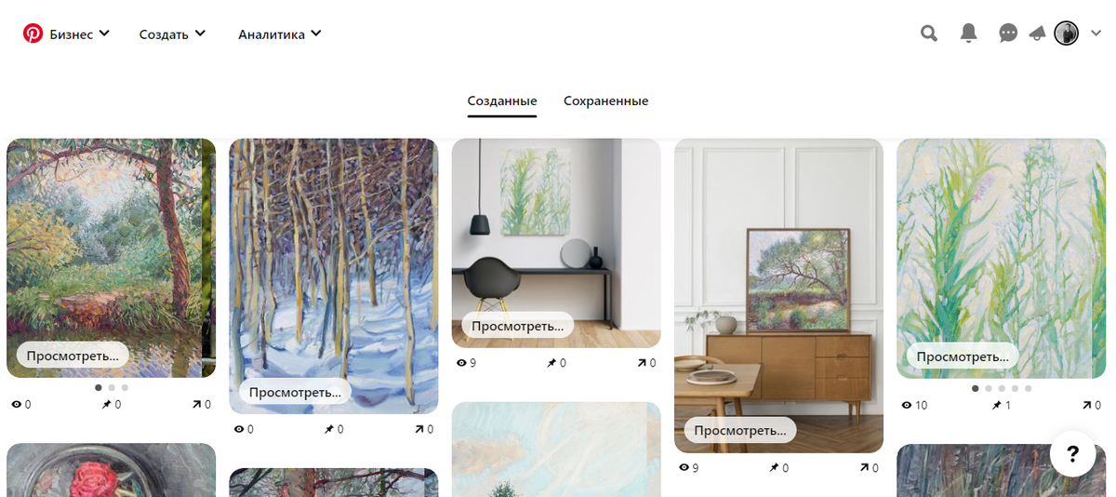This screenshot has height=497, width=1116.
Task: Expand the Бизнес dropdown menu
Action: (x=80, y=34)
